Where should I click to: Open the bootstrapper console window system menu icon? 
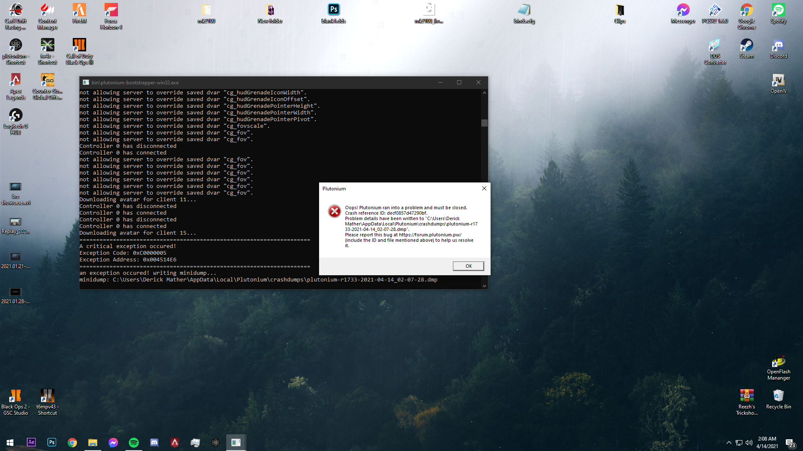[x=86, y=82]
